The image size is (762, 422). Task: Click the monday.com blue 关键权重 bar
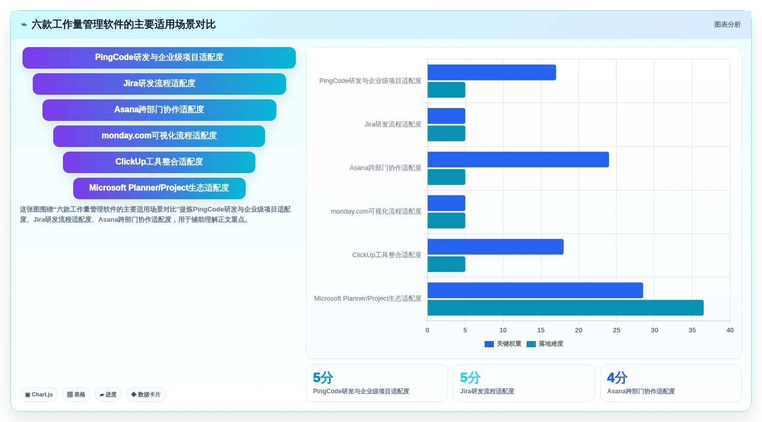coord(446,203)
